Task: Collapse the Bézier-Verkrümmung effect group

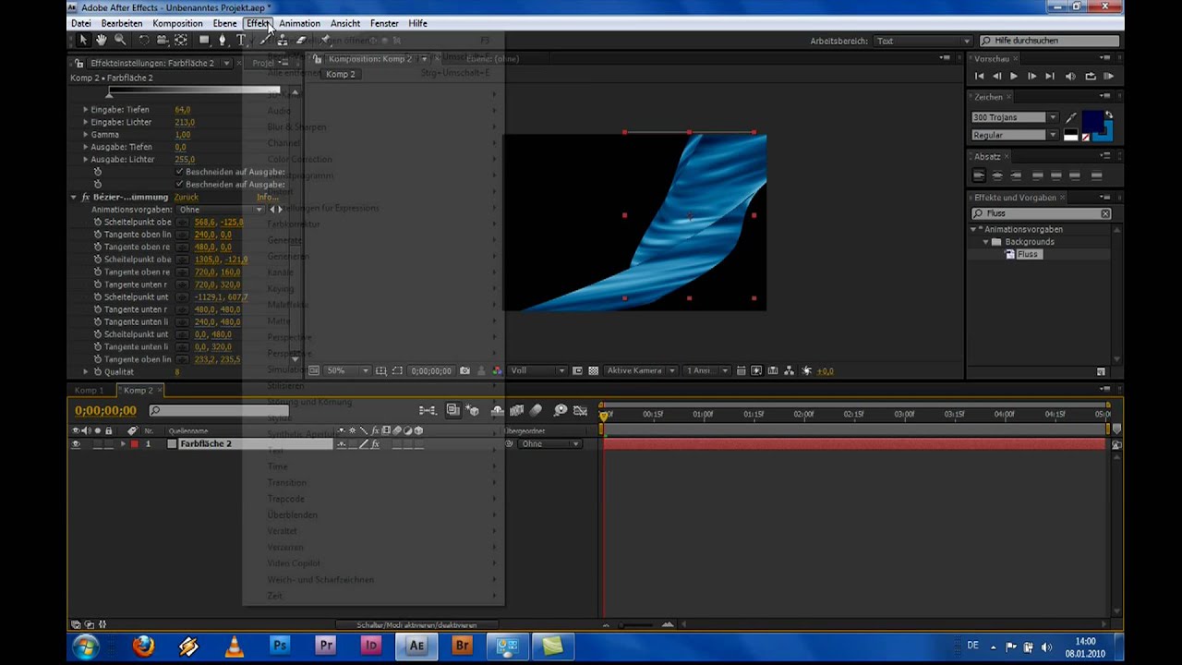Action: point(74,198)
